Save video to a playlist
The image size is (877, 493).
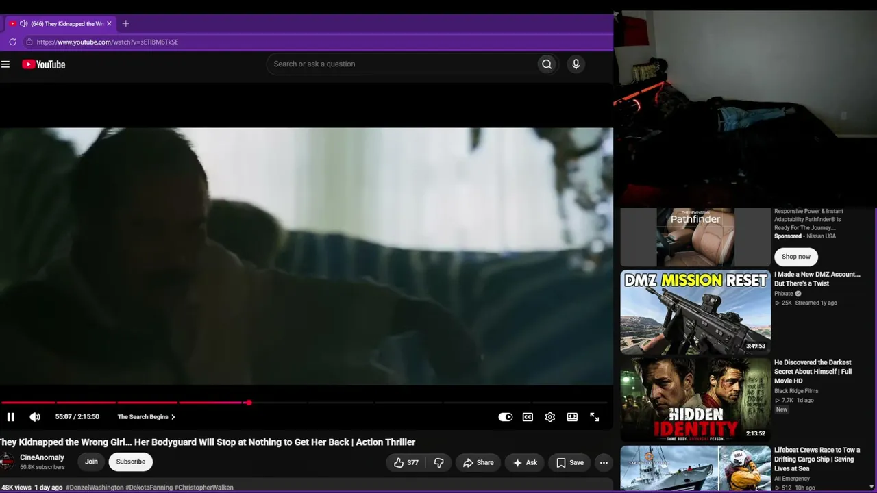click(x=570, y=463)
